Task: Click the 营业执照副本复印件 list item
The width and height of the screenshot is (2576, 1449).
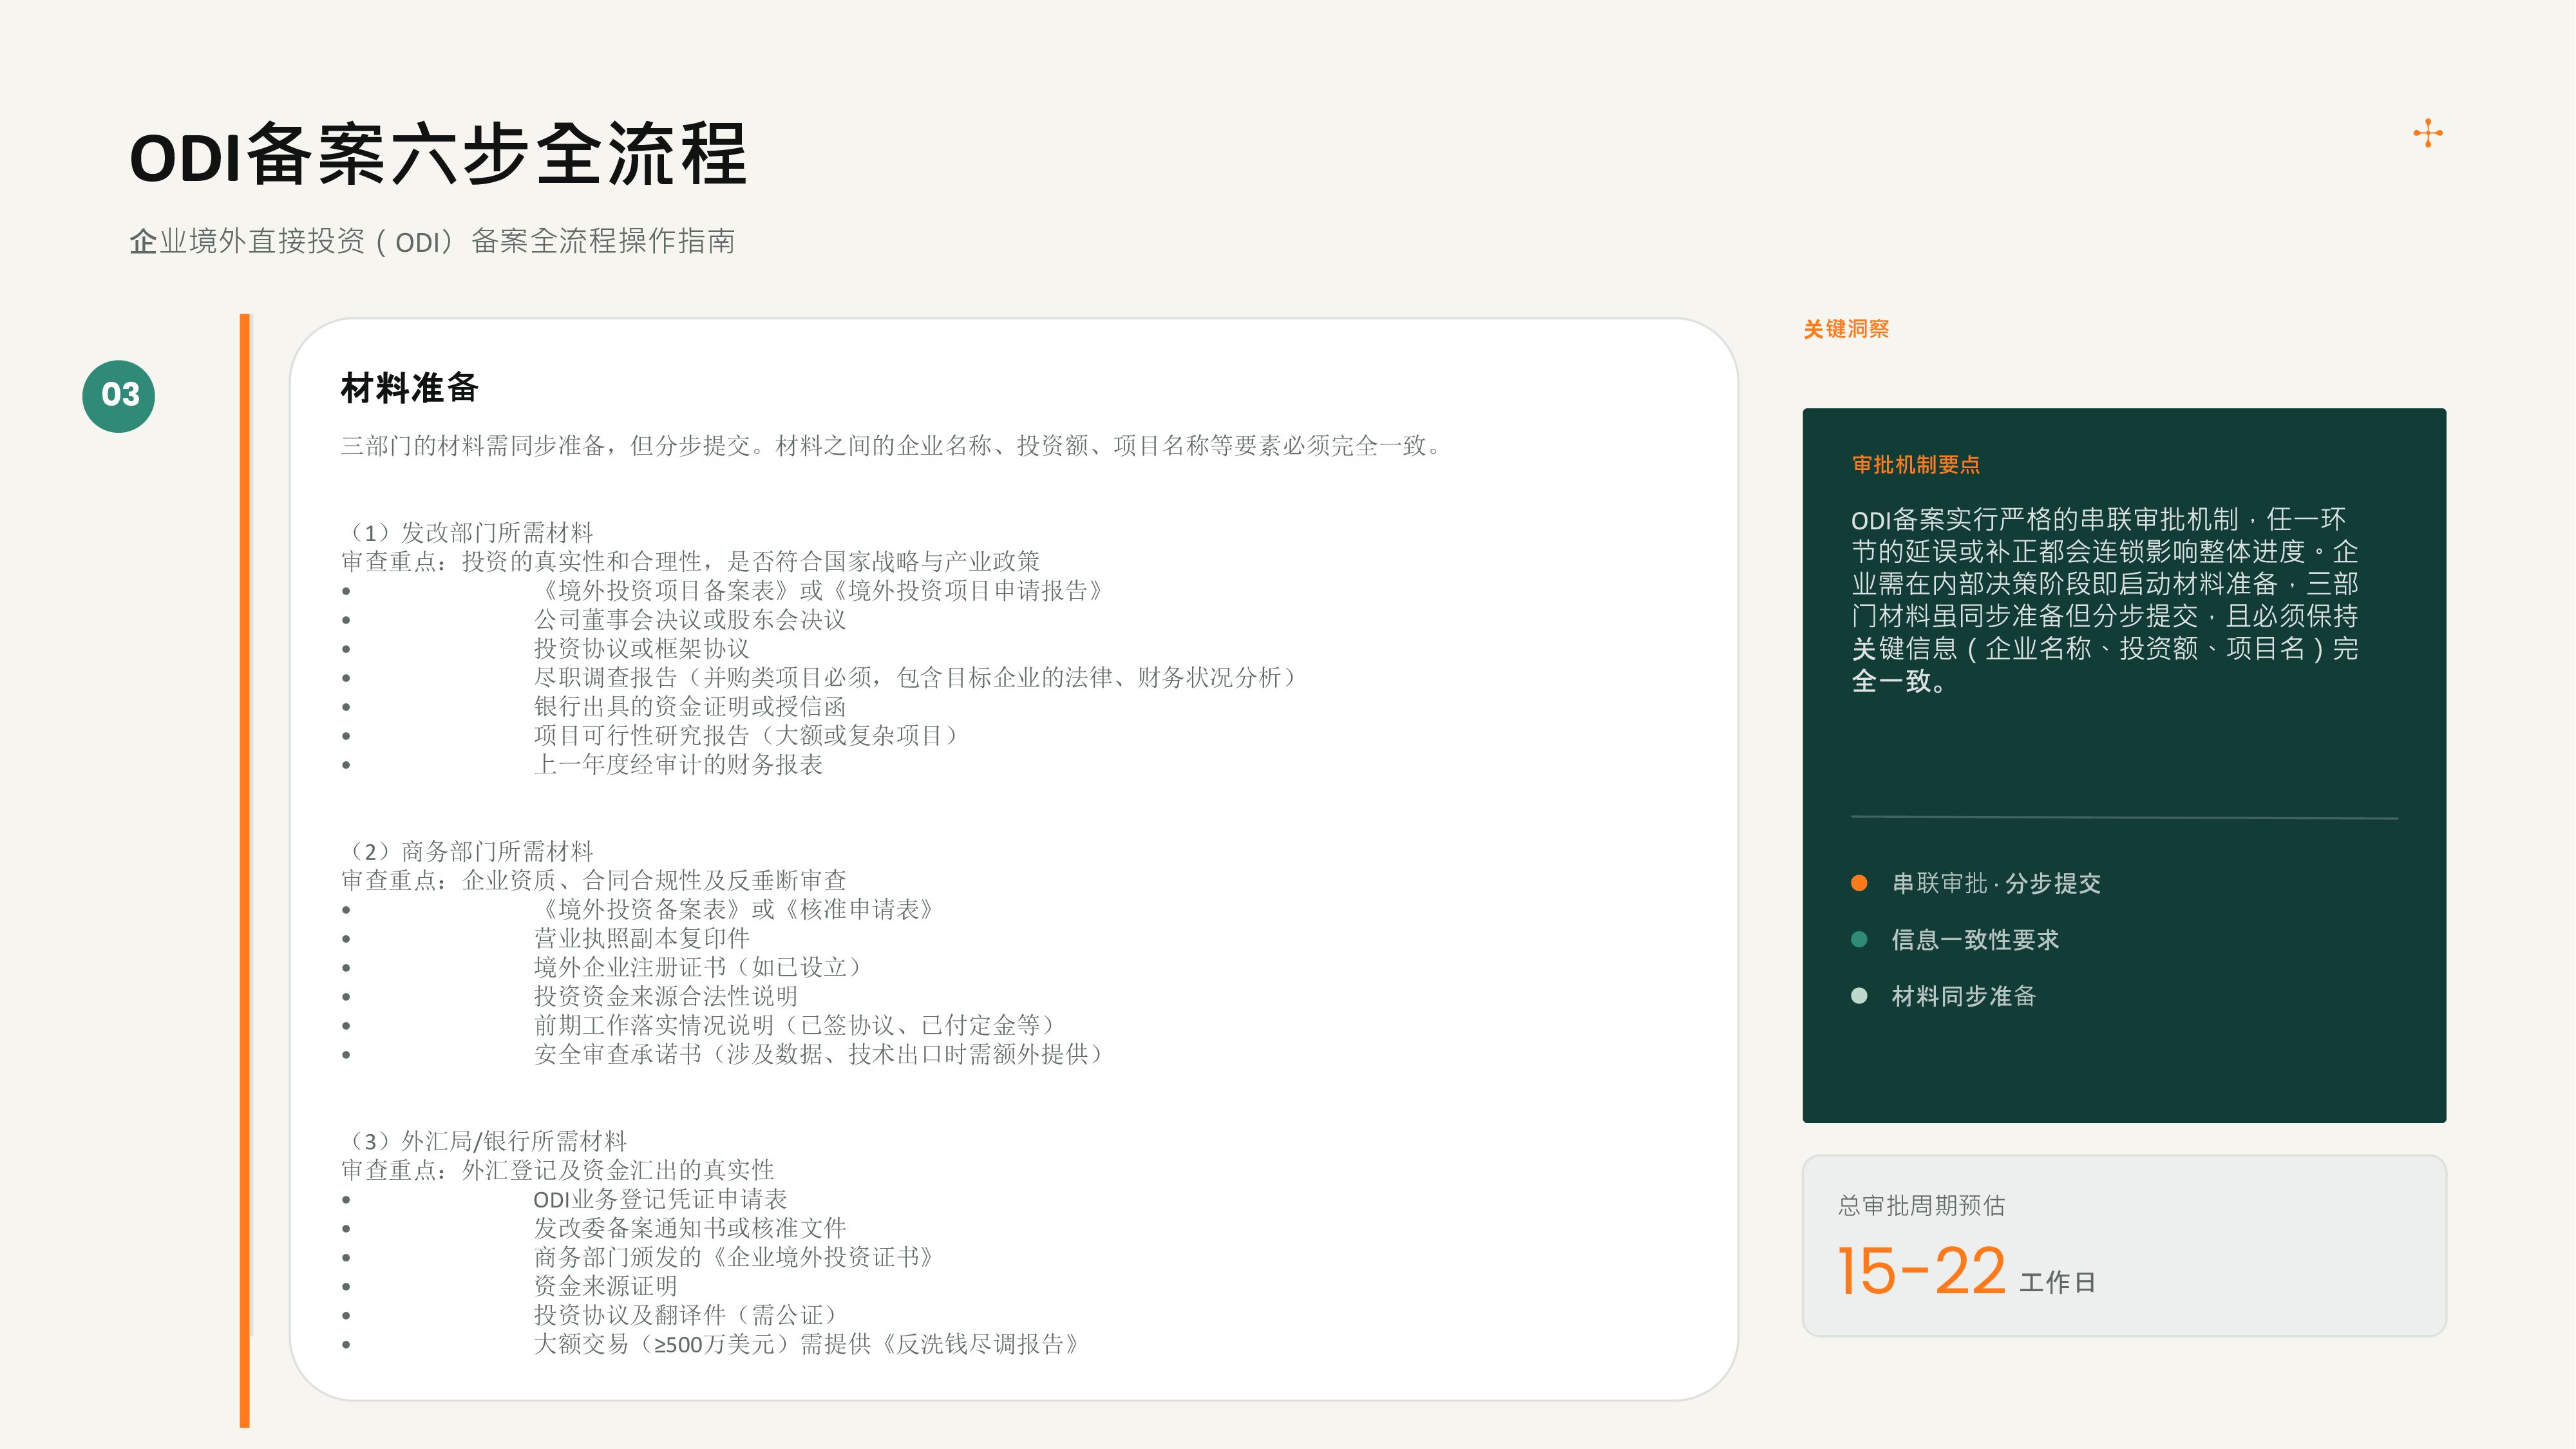Action: [x=642, y=938]
